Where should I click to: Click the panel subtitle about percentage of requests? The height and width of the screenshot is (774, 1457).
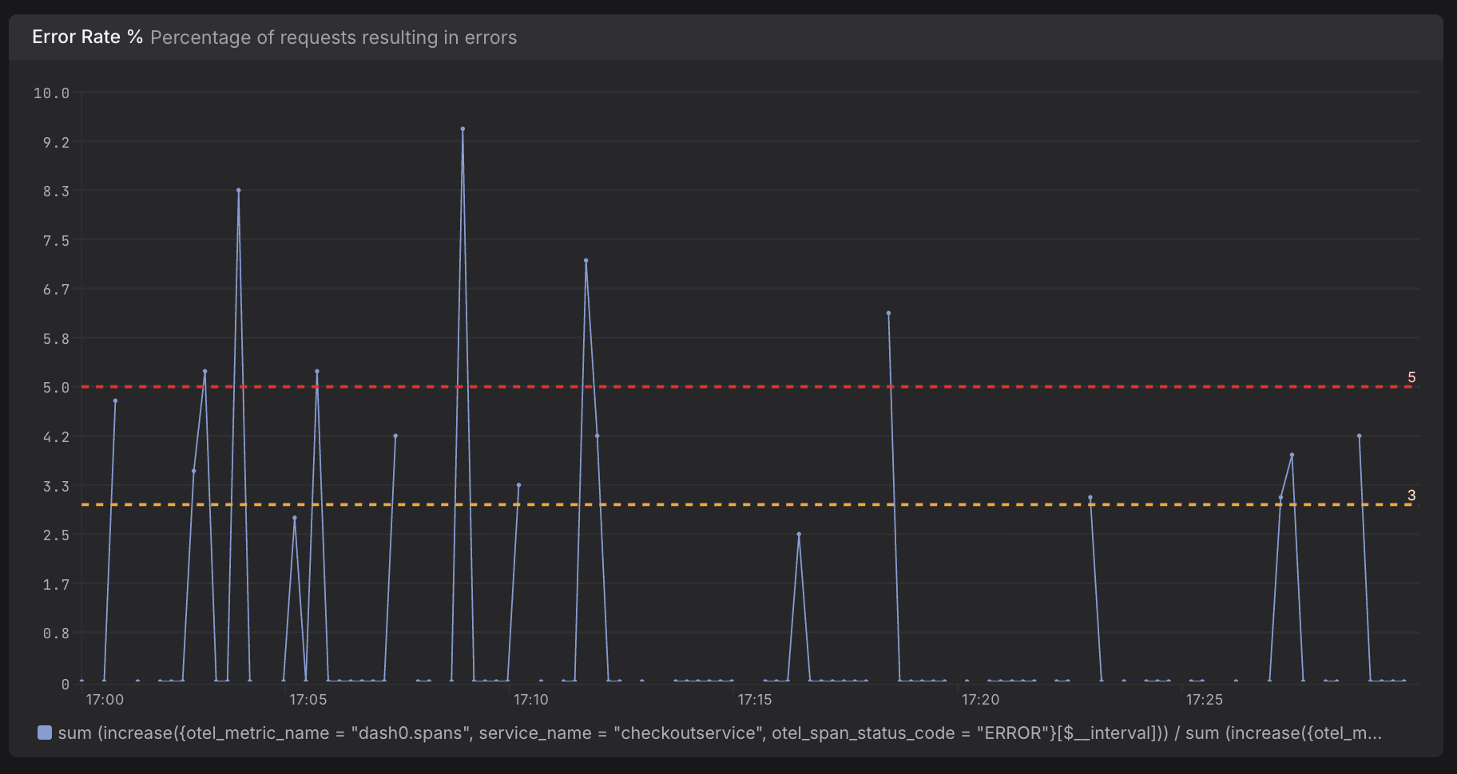click(333, 38)
